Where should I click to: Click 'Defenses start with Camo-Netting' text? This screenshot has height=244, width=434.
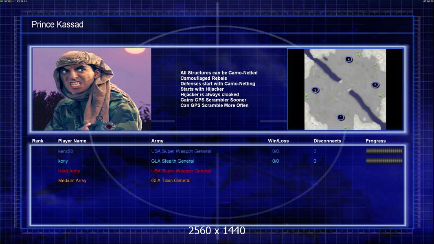(x=218, y=83)
